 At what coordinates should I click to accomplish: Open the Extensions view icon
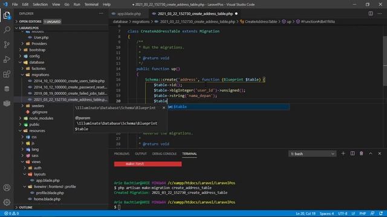(x=7, y=74)
